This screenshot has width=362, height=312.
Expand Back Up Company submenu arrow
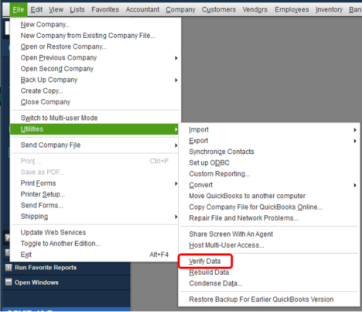point(176,80)
